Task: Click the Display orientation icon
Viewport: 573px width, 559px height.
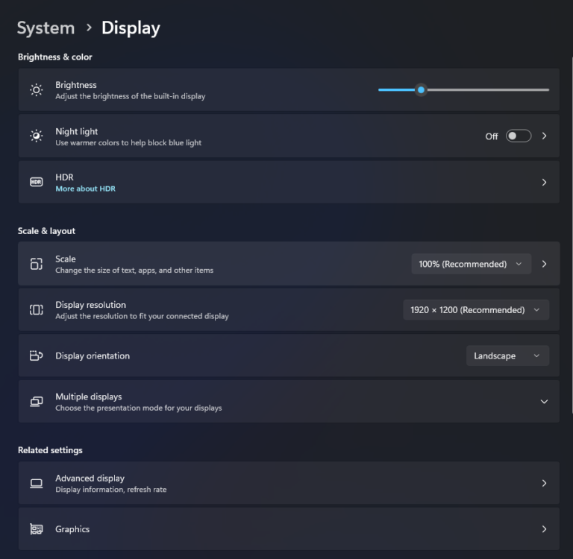Action: (x=36, y=356)
